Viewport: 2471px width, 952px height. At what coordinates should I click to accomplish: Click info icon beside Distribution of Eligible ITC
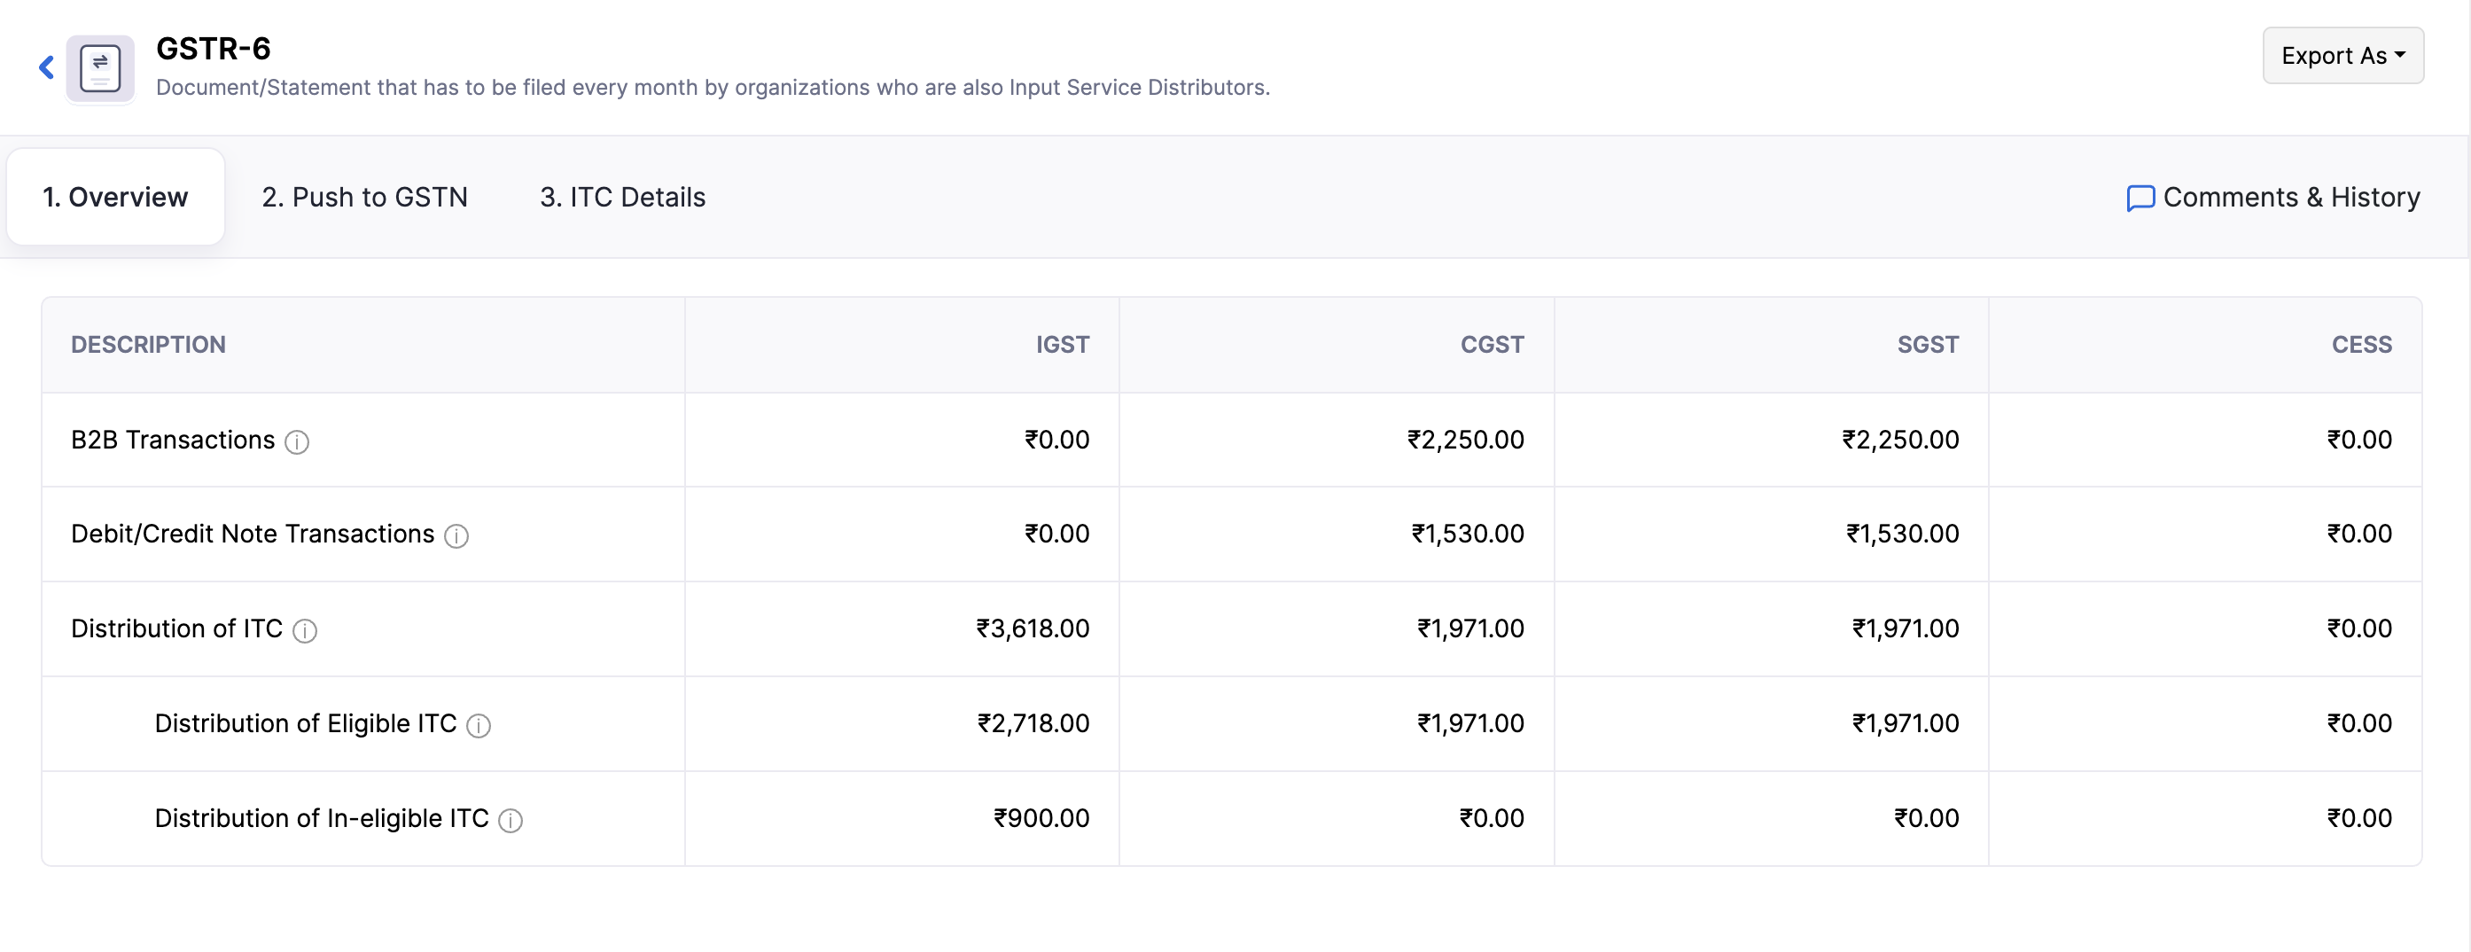(479, 725)
